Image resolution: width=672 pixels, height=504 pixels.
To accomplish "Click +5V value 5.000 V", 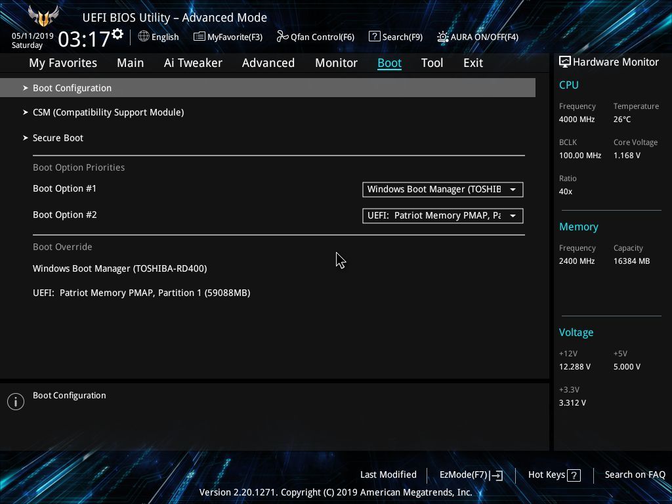I will click(627, 367).
